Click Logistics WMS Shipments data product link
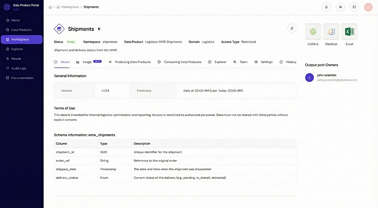Viewport: 378px width, 208px height. point(164,42)
